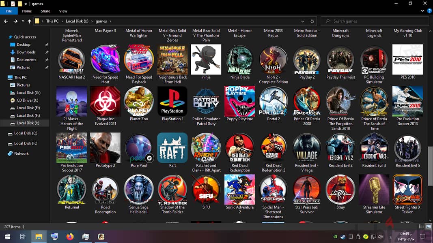Open the recent locations dropdown arrow
The height and width of the screenshot is (243, 433).
coord(23,21)
